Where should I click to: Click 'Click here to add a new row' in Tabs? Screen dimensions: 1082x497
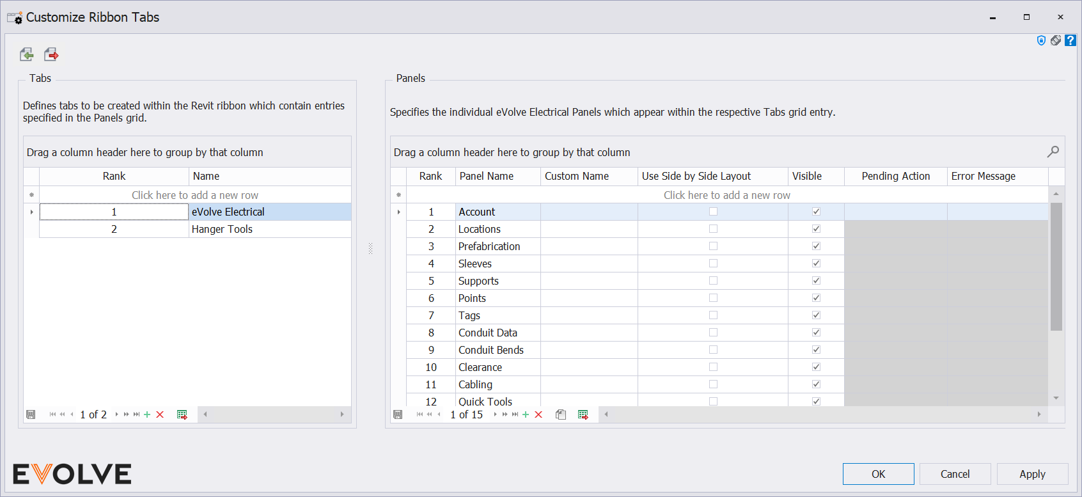pyautogui.click(x=195, y=195)
